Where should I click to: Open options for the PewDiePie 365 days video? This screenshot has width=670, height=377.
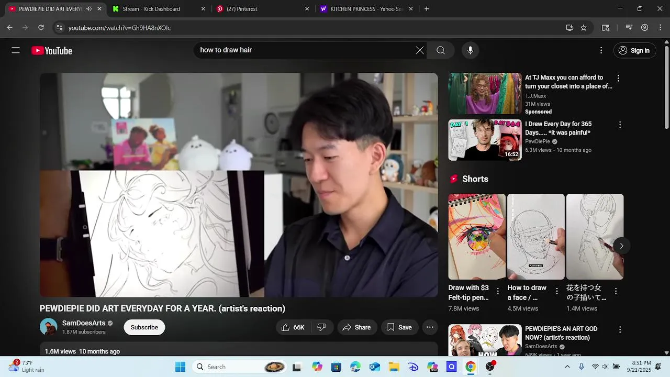coord(620,125)
